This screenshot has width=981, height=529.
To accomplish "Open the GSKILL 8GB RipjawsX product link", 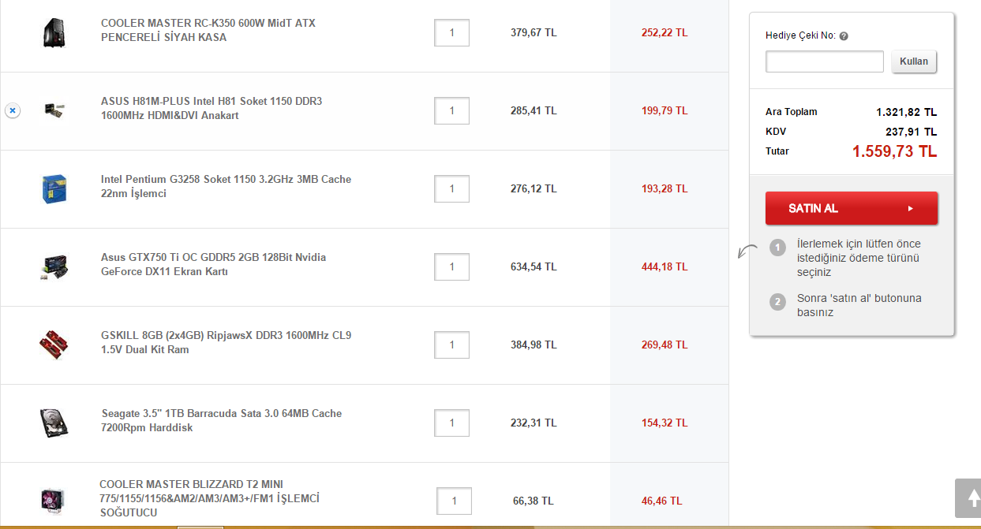I will point(226,342).
